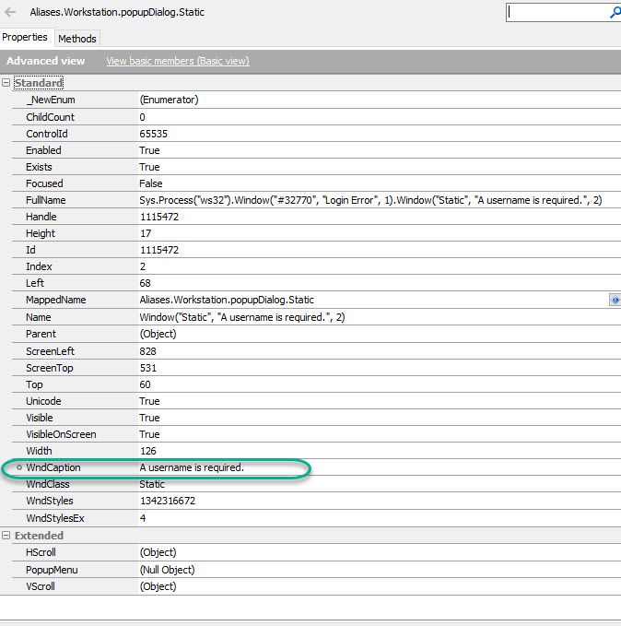Click the WndClass Static value
Image resolution: width=621 pixels, height=626 pixels.
click(x=152, y=484)
